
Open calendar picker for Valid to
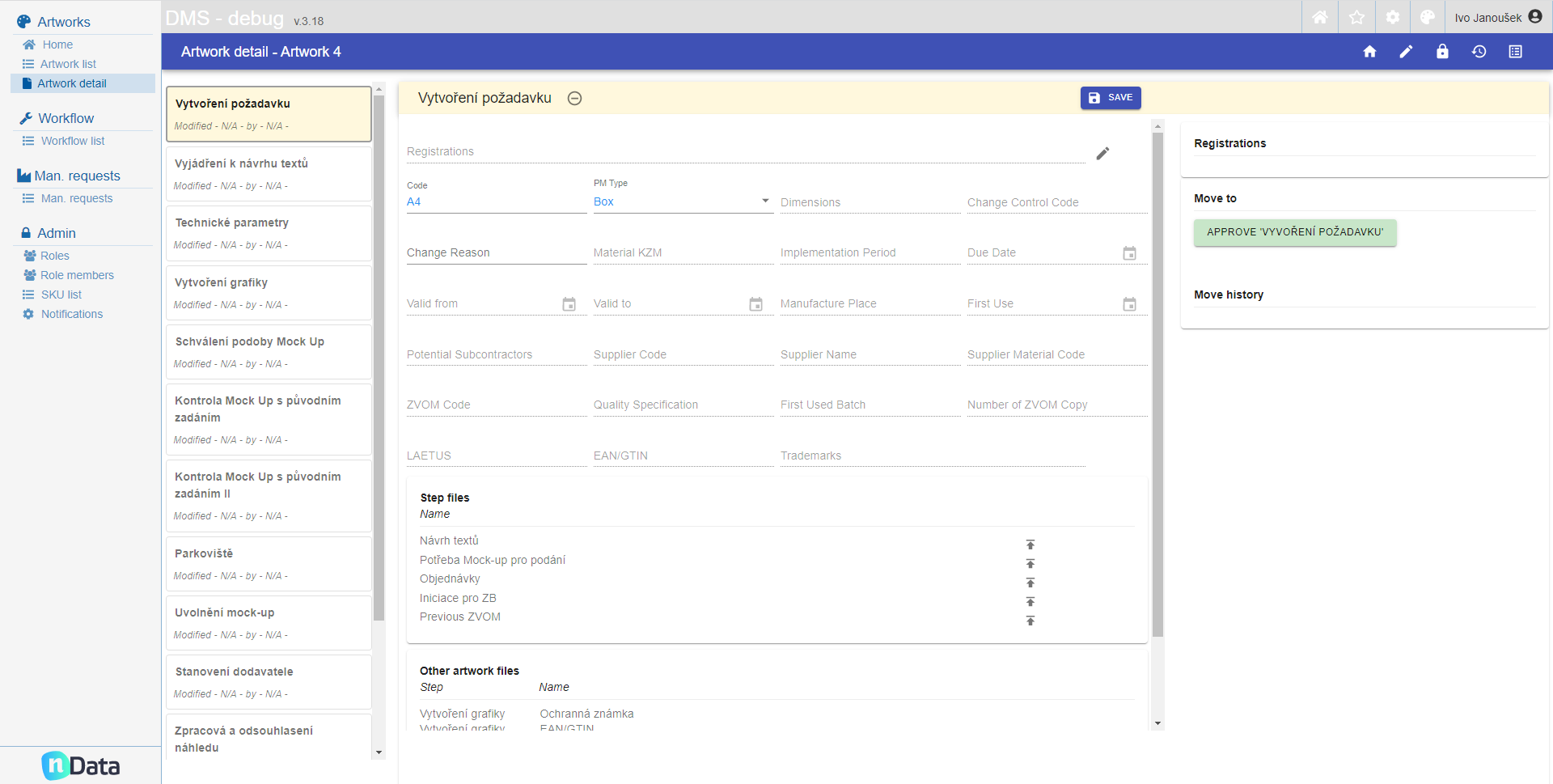755,304
